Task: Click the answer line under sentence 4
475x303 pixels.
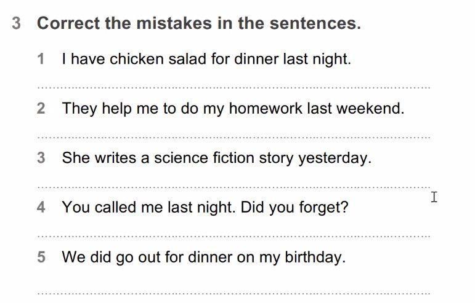Action: click(234, 235)
